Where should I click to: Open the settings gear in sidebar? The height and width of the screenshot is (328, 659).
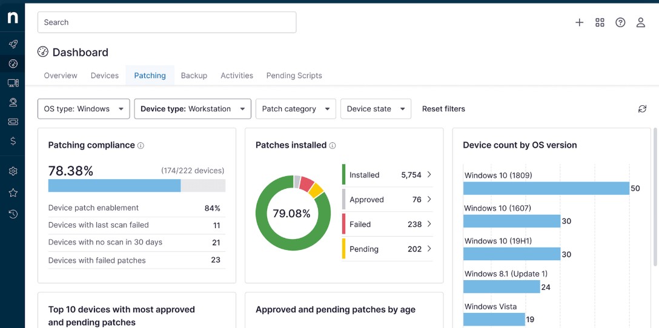(x=13, y=171)
